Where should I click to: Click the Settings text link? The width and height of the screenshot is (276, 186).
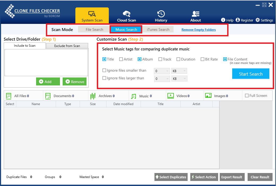(x=267, y=20)
